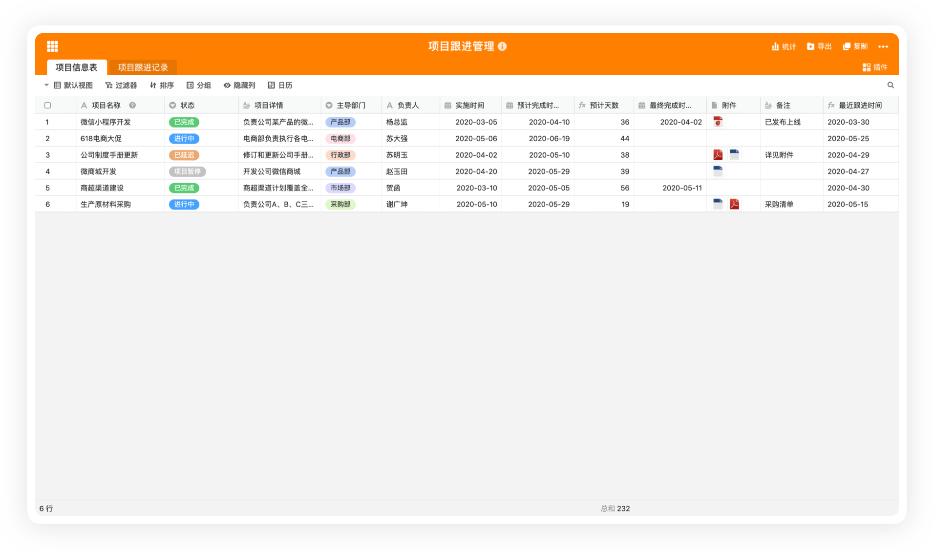Open 统计 statistics

point(784,46)
